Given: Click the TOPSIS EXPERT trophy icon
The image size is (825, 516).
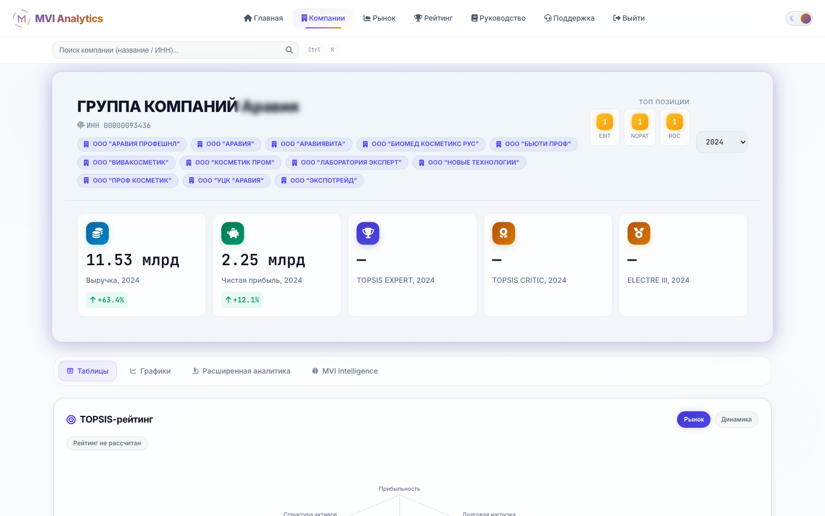Looking at the screenshot, I should point(368,233).
